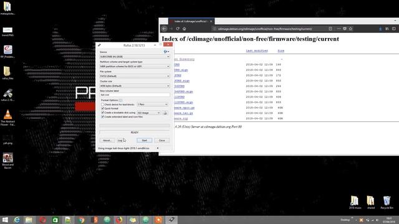The height and width of the screenshot is (224, 399).
Task: Toggle Firefox sidebar icon
Action: tap(393, 29)
